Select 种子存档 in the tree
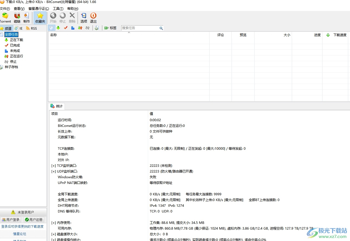350x241 pixels. pyautogui.click(x=11, y=67)
